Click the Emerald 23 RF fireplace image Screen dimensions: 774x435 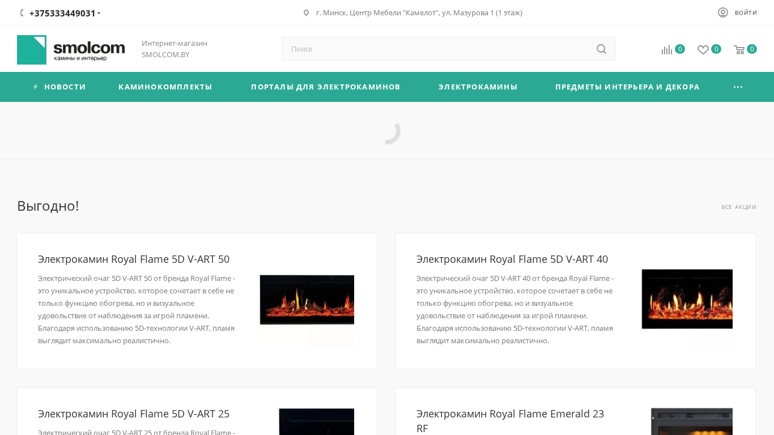691,421
